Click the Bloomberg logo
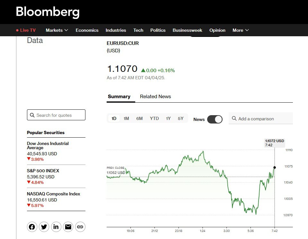The height and width of the screenshot is (239, 308). [x=48, y=12]
